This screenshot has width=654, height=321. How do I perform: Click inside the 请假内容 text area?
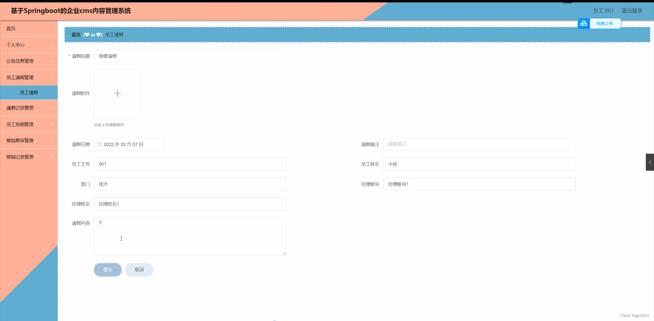tap(189, 236)
